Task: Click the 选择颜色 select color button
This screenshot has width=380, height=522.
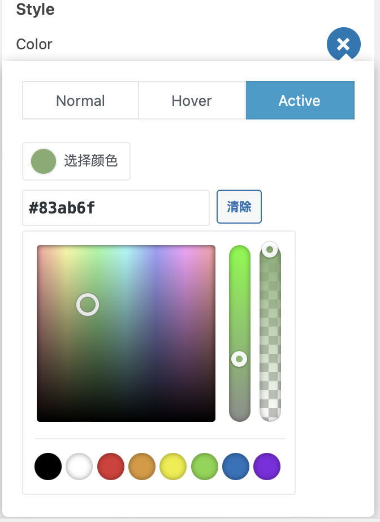Action: coord(90,161)
